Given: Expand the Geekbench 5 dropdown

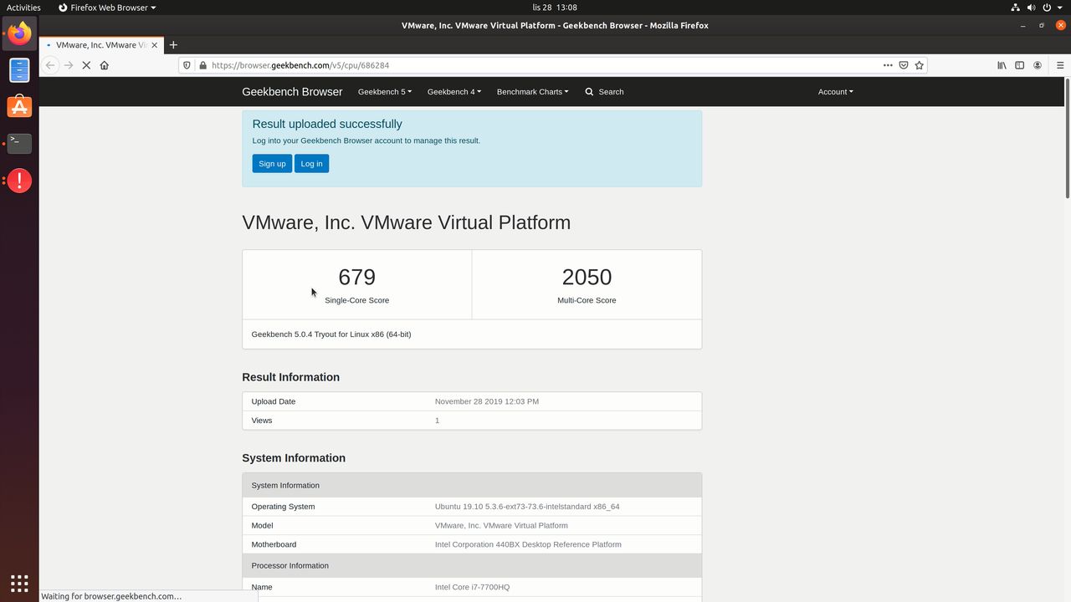Looking at the screenshot, I should (385, 92).
